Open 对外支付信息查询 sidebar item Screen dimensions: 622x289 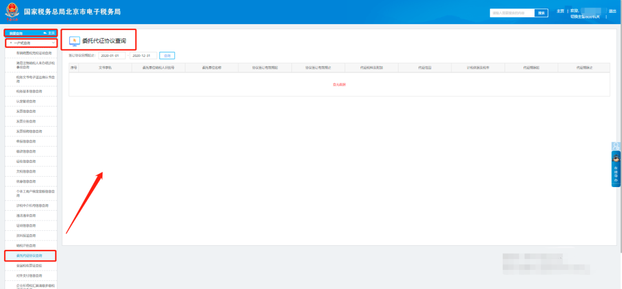tap(29, 276)
